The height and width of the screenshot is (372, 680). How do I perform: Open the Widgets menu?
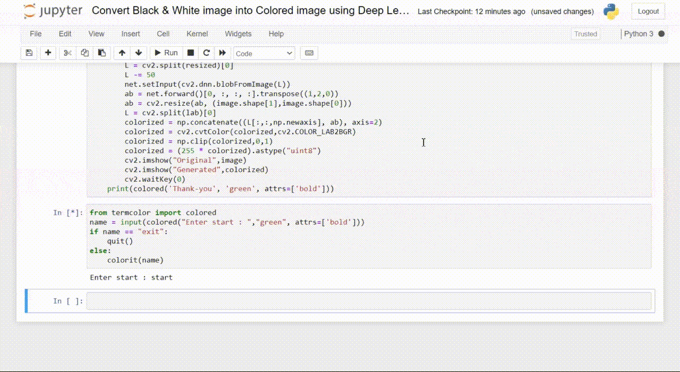tap(238, 33)
